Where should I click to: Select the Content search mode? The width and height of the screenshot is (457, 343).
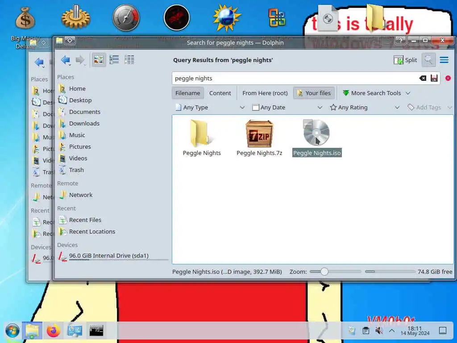tap(220, 93)
